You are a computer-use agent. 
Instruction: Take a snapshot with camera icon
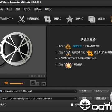coord(33,83)
